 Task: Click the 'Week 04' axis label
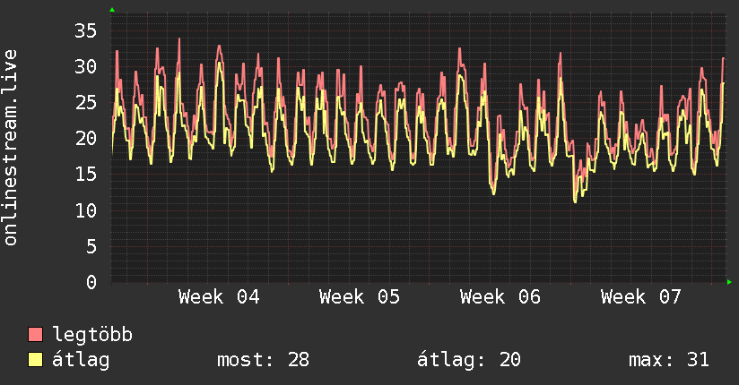[x=219, y=297]
